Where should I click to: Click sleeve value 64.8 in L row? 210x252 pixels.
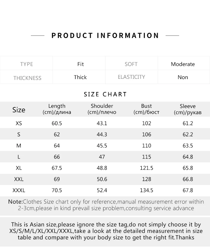(188, 157)
